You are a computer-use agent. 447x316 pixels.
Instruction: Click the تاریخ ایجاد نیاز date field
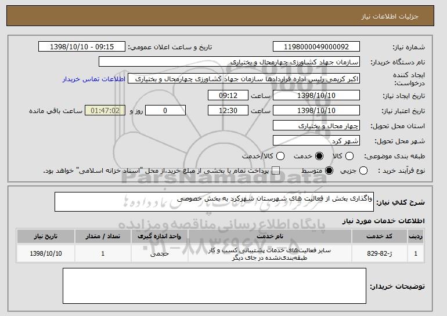coord(316,95)
